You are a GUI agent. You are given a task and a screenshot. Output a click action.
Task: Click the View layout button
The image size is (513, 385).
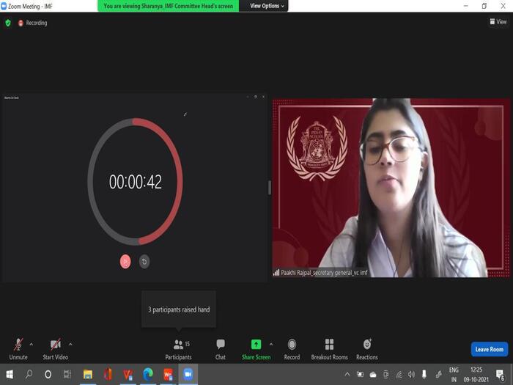498,22
